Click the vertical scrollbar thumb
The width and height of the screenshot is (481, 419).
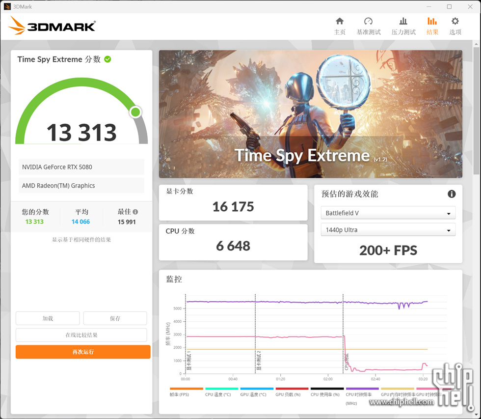click(476, 111)
